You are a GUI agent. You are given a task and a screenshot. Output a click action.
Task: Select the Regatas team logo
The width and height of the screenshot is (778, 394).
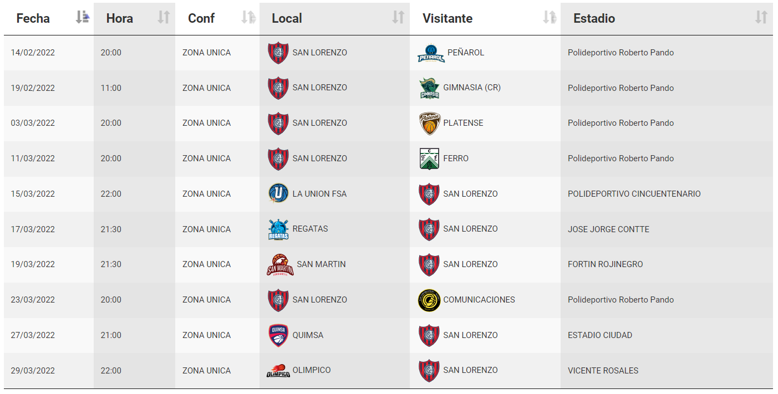[278, 229]
